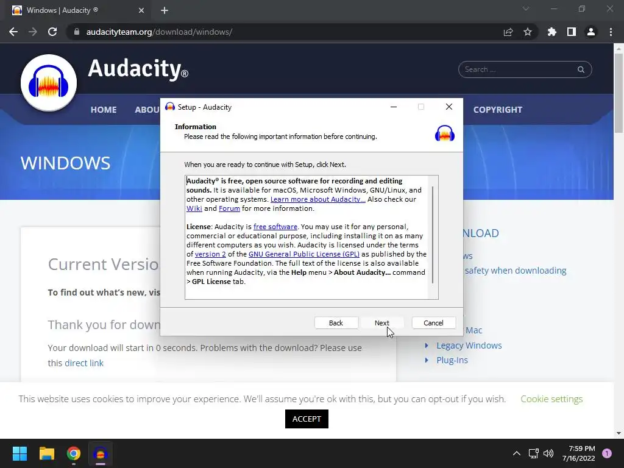
Task: Click the arrow bullet beside Legacy Windows
Action: pyautogui.click(x=427, y=346)
